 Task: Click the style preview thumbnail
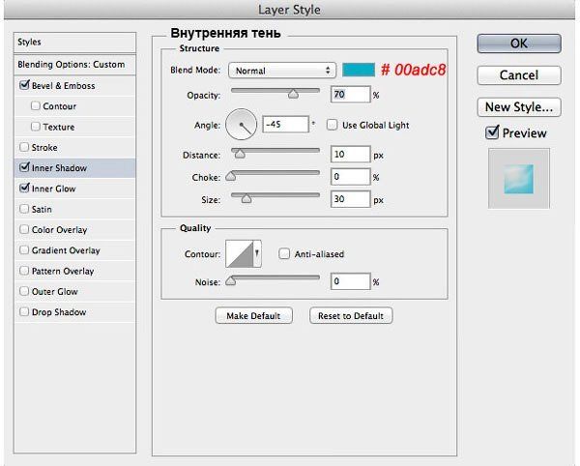coord(518,180)
